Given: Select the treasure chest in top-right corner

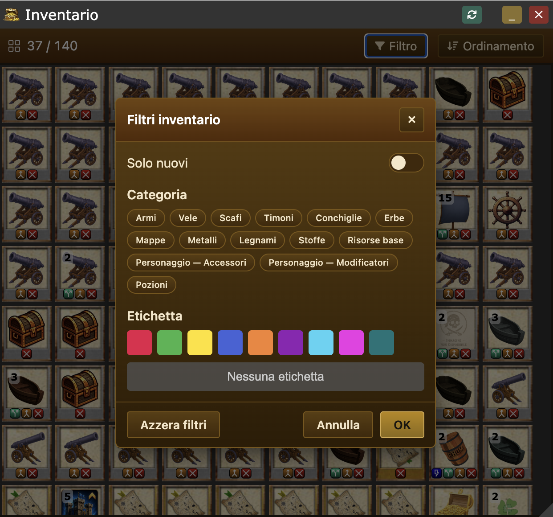Looking at the screenshot, I should pyautogui.click(x=507, y=94).
